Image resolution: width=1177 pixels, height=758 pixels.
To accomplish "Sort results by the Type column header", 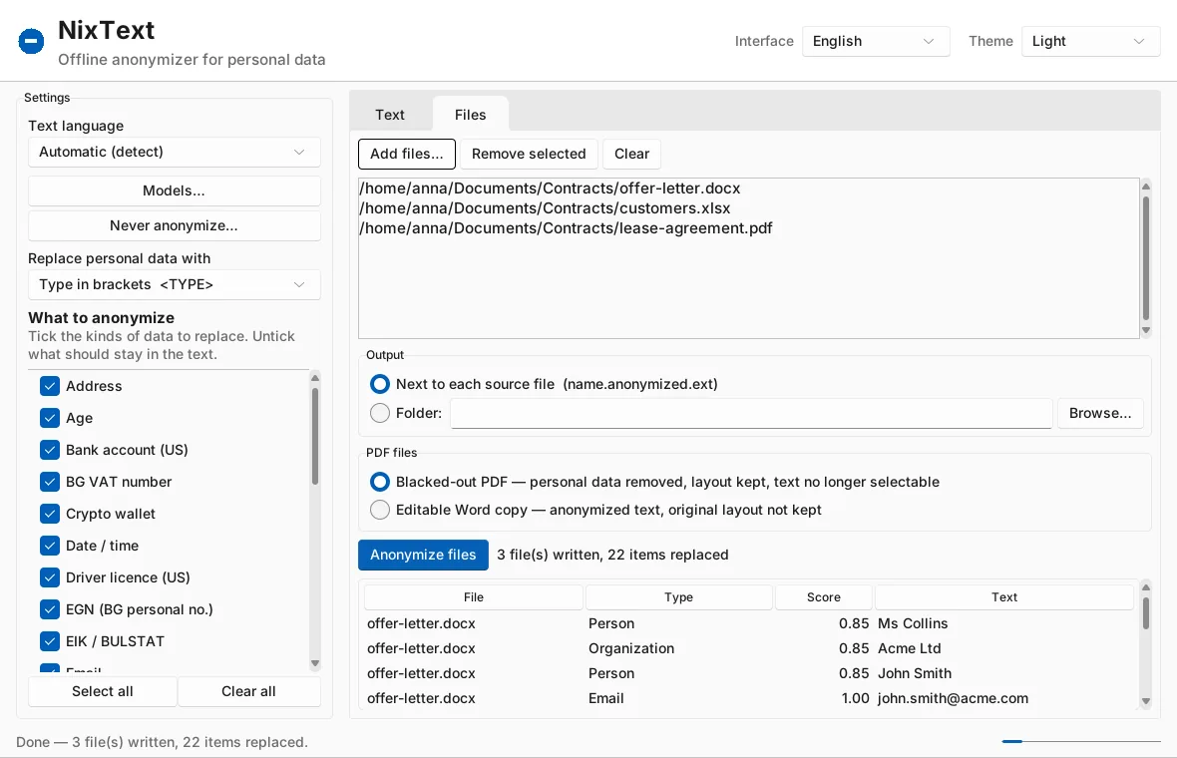I will pyautogui.click(x=678, y=597).
